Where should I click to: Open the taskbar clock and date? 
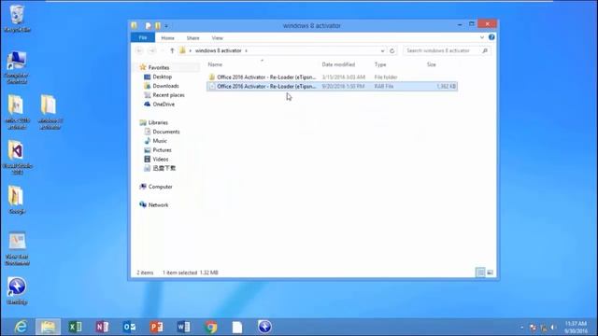(x=576, y=328)
